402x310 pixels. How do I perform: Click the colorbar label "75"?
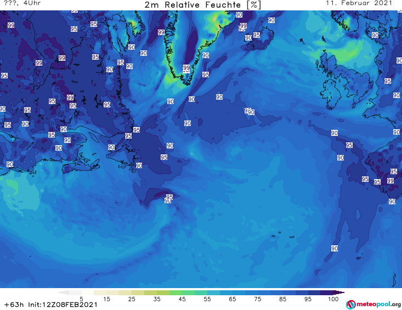tap(257, 299)
